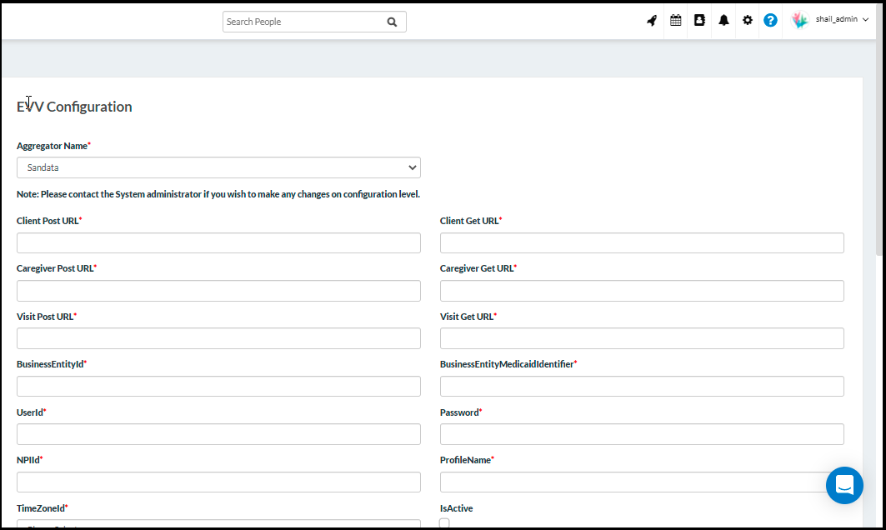Click the page vertical scrollbar
886x530 pixels.
click(880, 167)
